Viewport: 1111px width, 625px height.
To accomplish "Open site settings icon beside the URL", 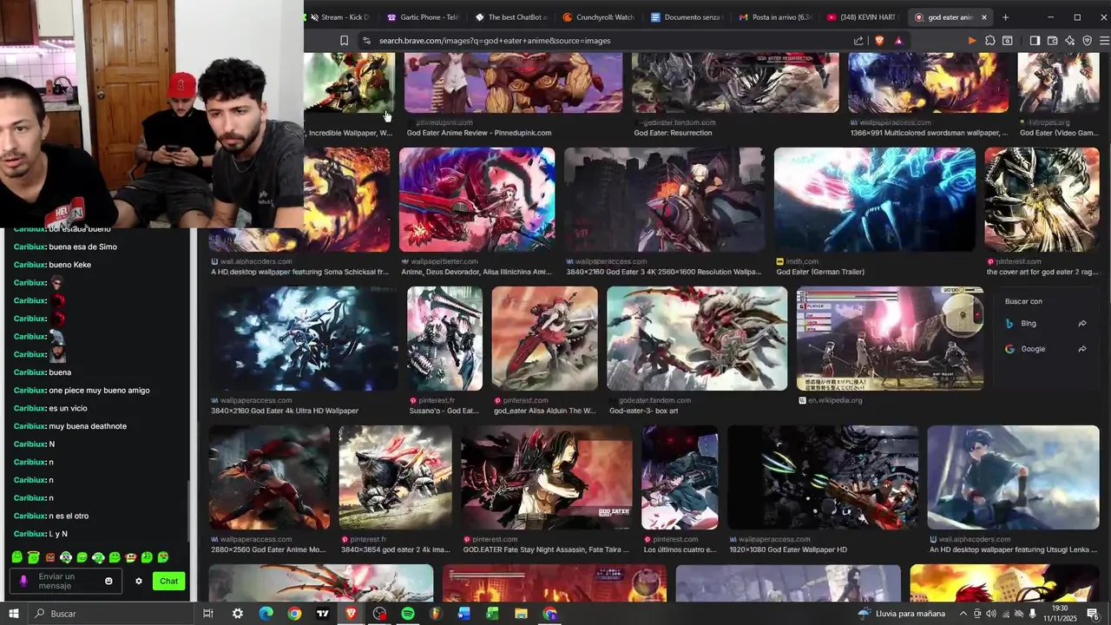I will [366, 41].
